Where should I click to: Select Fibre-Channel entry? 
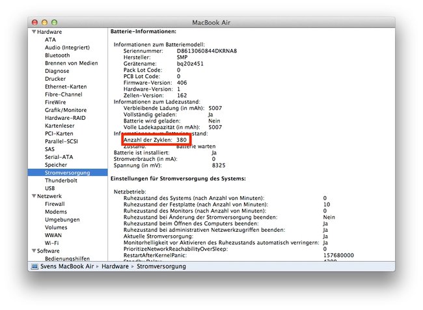coord(63,94)
